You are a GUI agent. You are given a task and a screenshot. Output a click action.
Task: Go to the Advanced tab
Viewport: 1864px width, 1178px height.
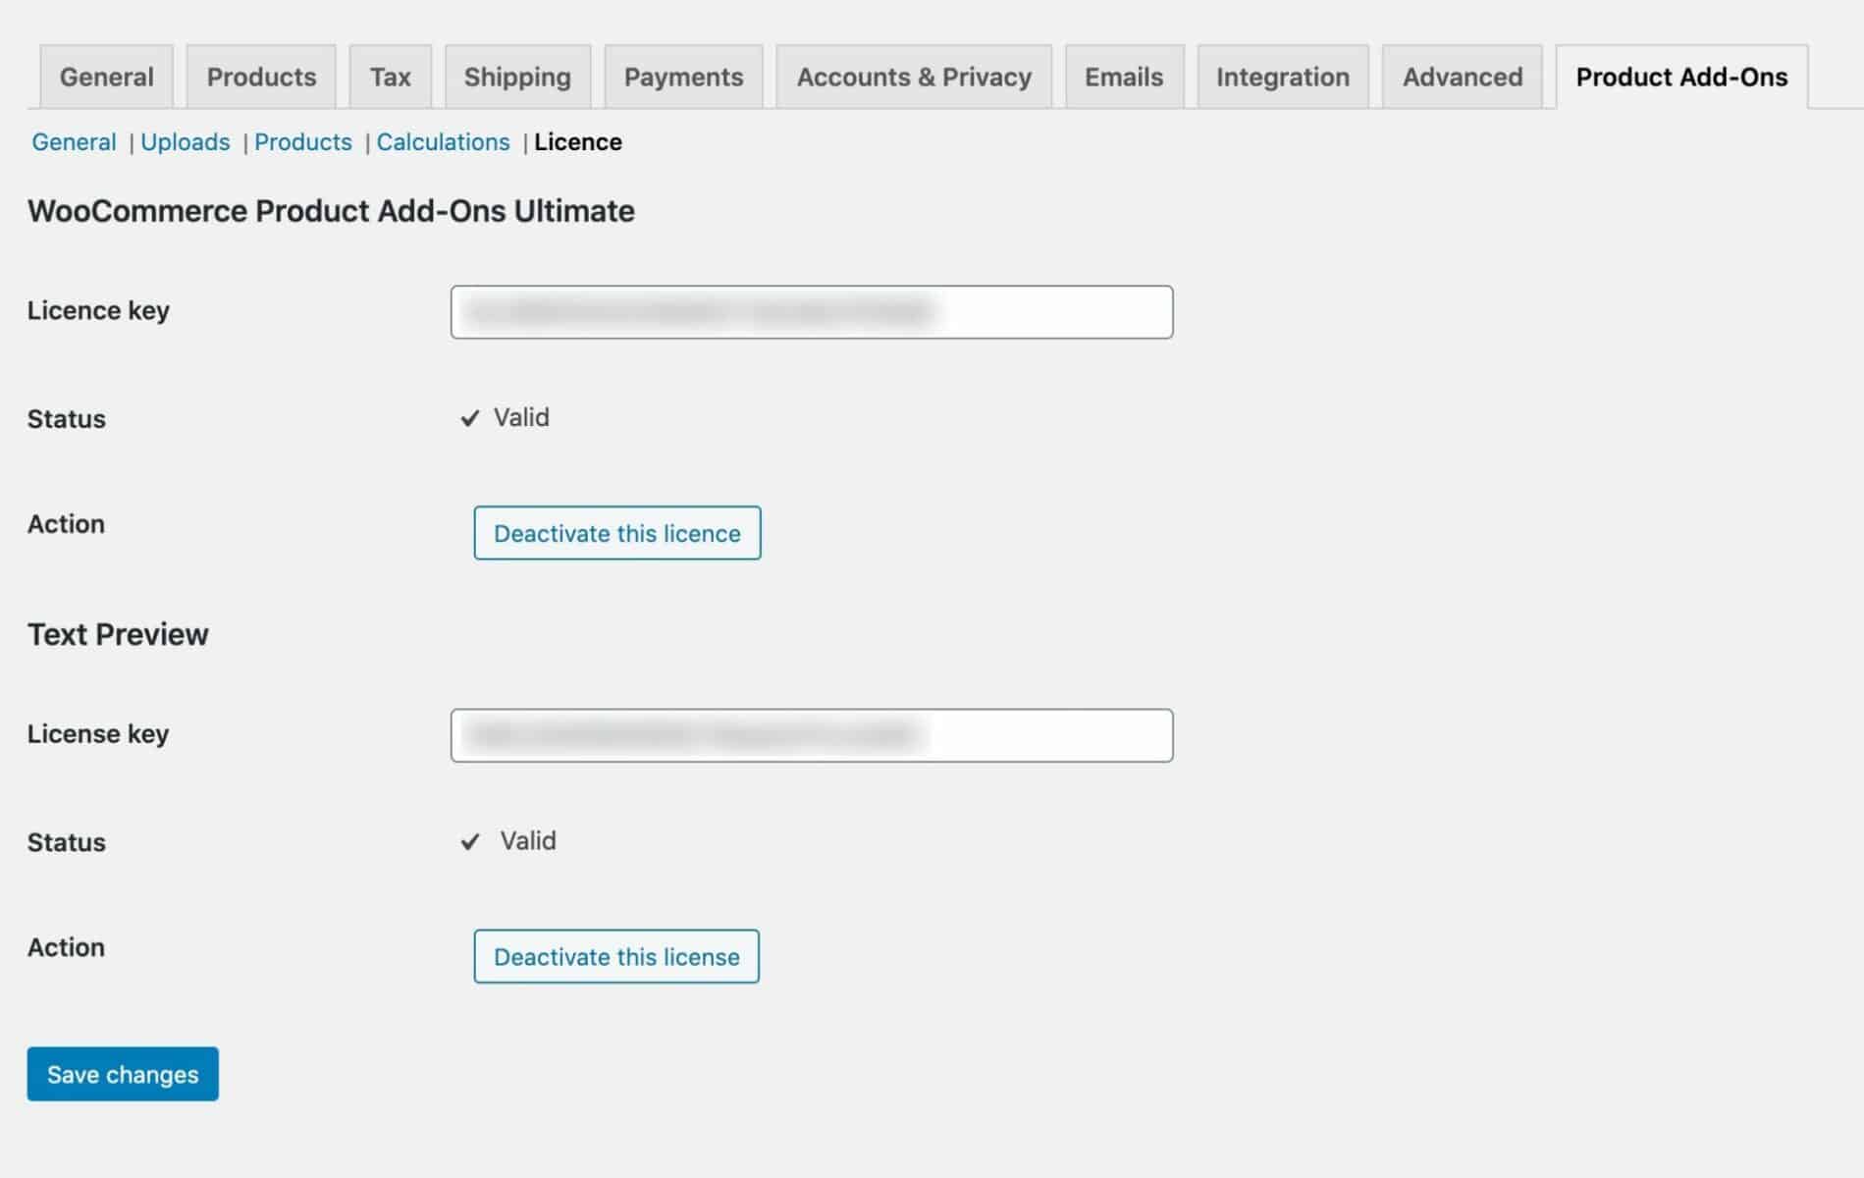(1463, 77)
